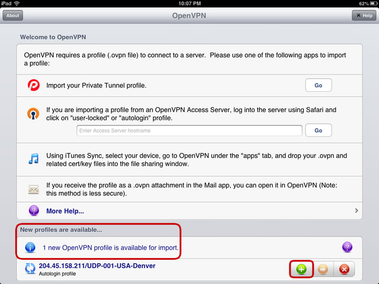Click 'Import your Private Tunnel profile.' text

coord(97,86)
